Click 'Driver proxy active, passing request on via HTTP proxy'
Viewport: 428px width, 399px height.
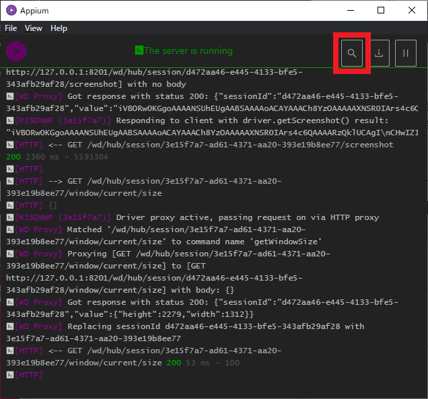pyautogui.click(x=248, y=217)
